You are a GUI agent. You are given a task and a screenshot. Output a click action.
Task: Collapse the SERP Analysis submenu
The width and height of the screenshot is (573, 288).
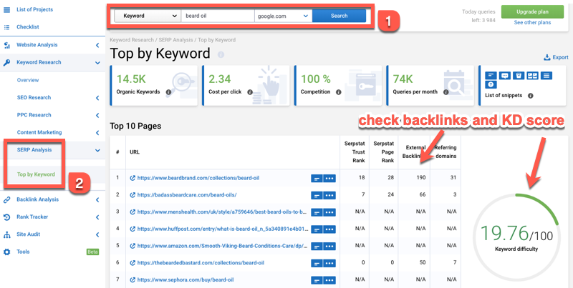[x=97, y=150]
